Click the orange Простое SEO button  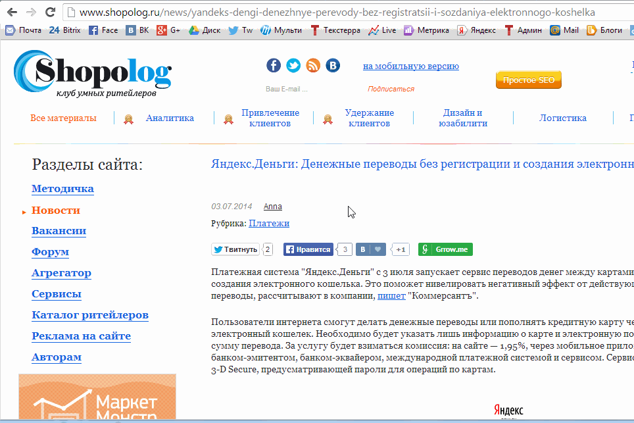point(528,80)
